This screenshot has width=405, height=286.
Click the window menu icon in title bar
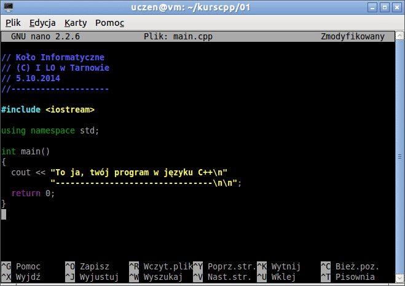click(9, 7)
